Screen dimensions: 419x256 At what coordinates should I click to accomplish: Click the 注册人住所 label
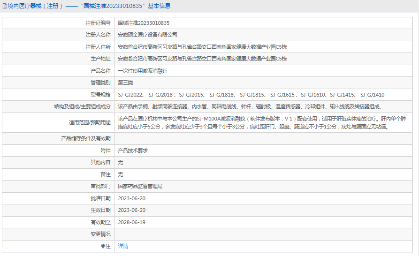pyautogui.click(x=98, y=47)
